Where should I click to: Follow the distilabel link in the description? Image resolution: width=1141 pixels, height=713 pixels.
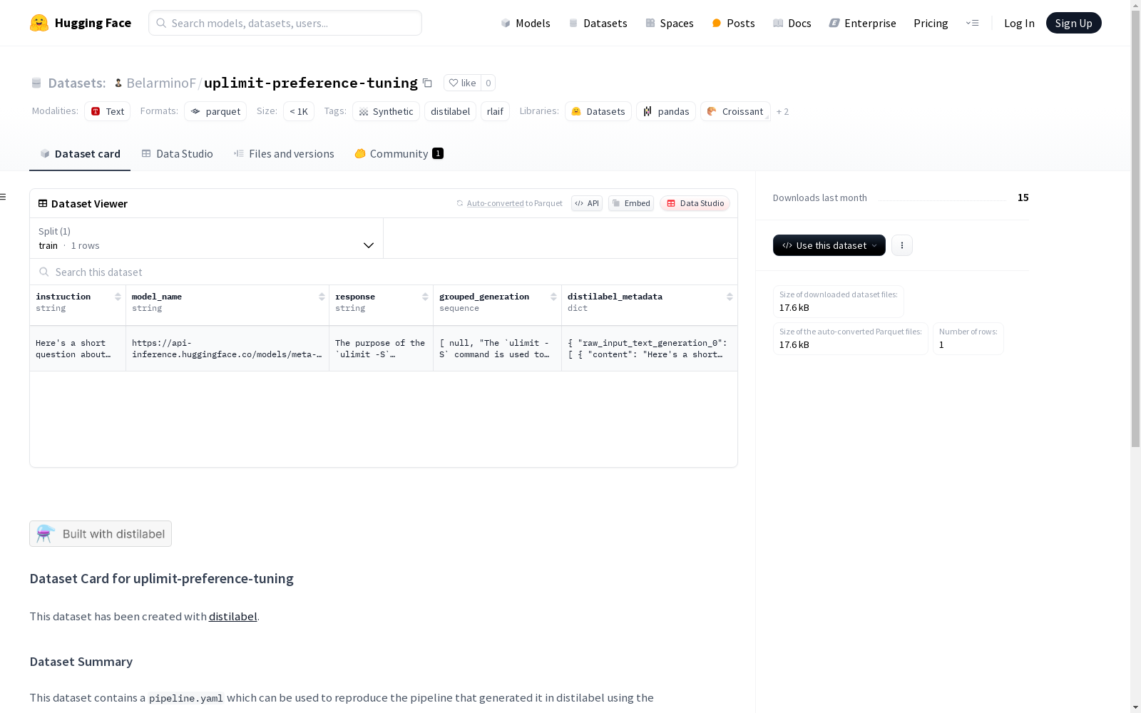click(233, 616)
